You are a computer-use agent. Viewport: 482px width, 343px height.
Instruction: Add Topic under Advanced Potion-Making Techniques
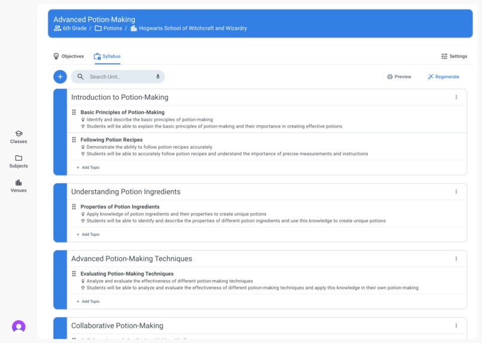coord(88,302)
